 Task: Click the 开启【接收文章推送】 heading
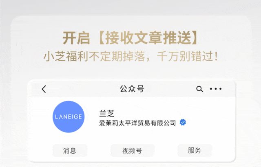[130, 38]
